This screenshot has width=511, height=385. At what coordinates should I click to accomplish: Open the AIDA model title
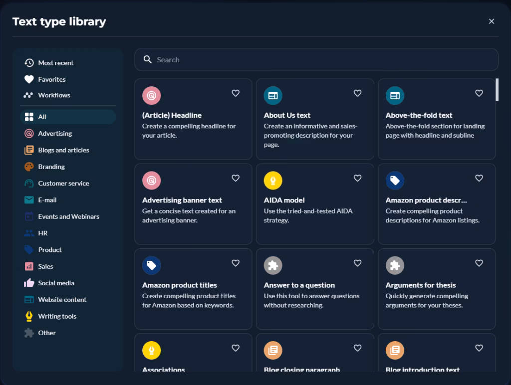pos(284,200)
